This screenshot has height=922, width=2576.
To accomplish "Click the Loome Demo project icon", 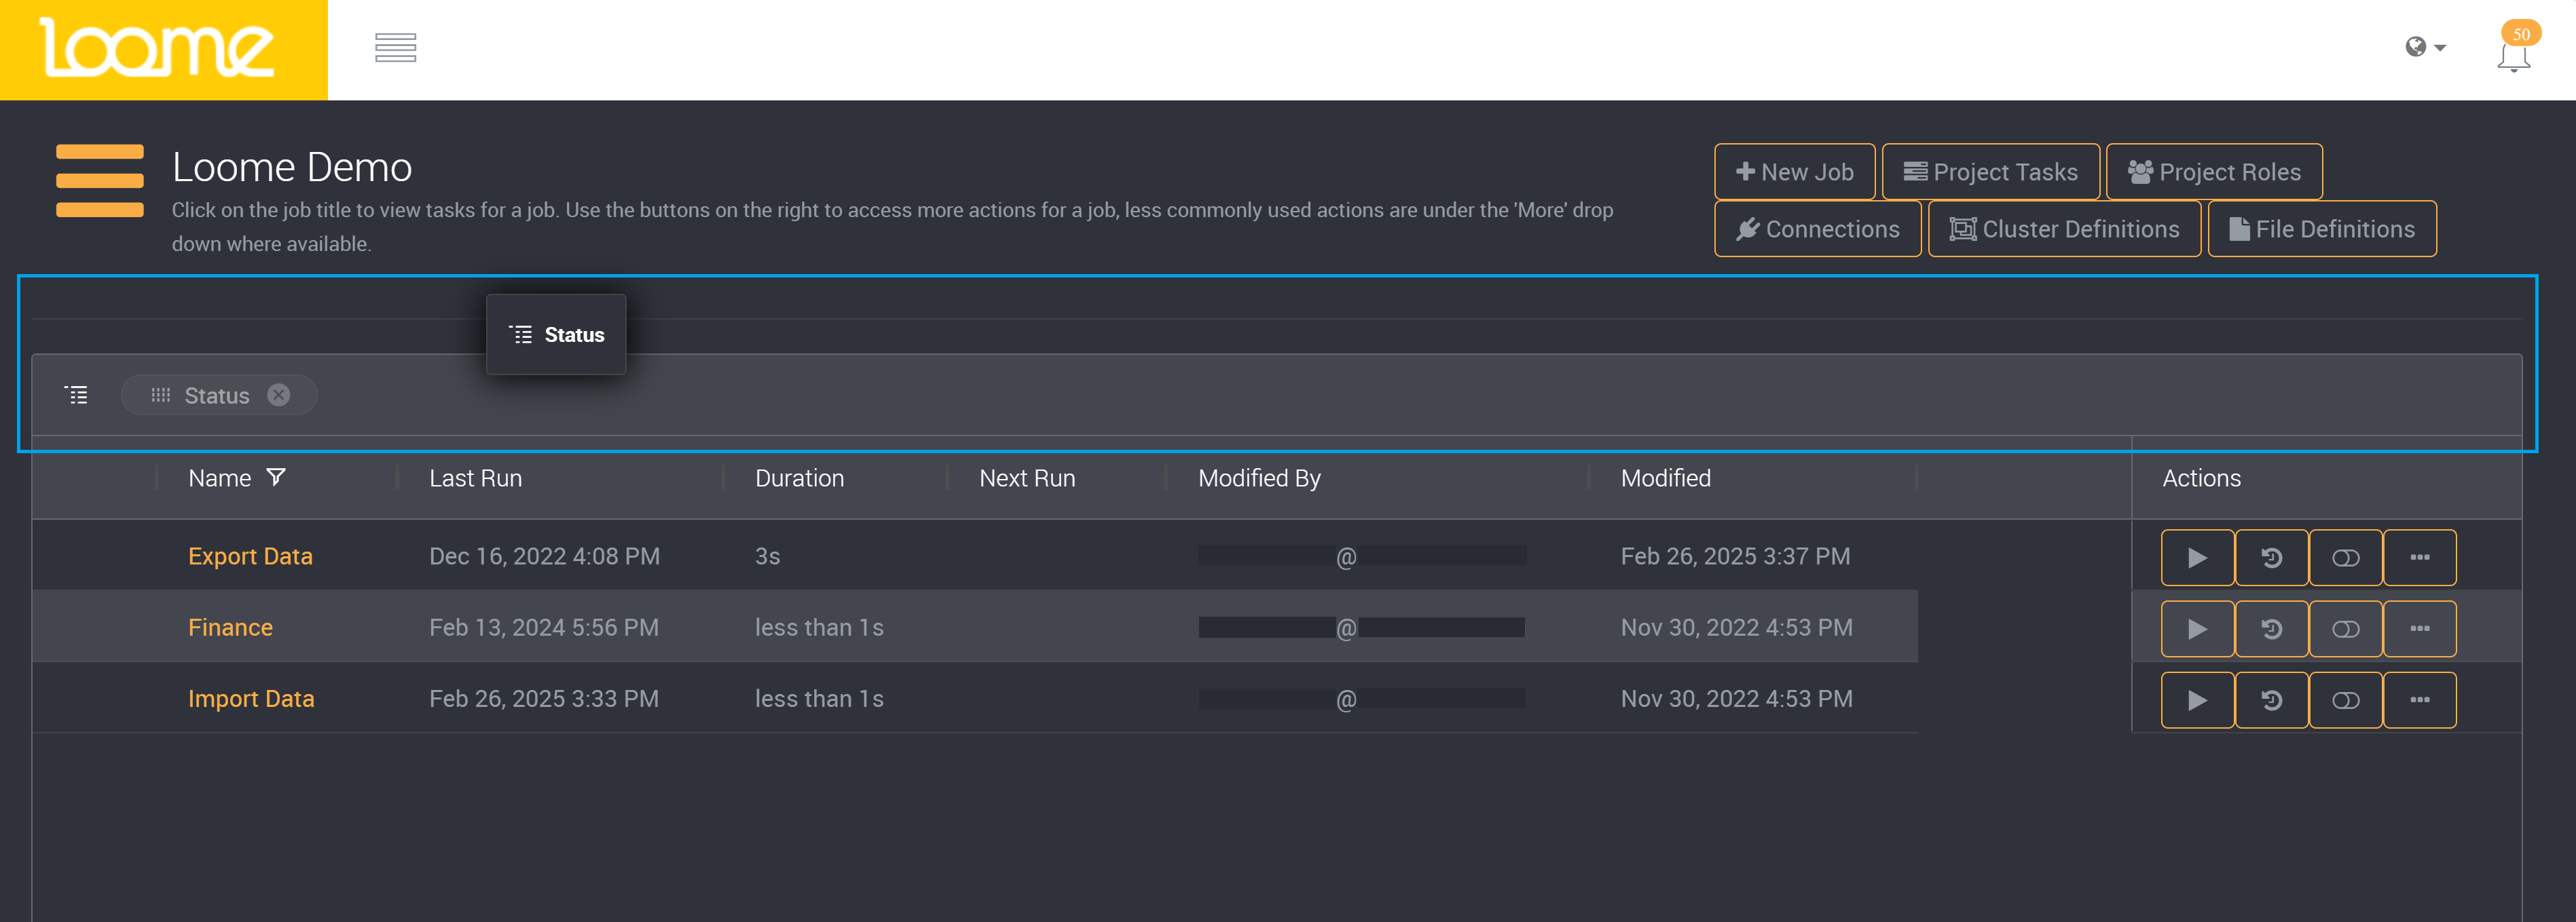I will coord(100,180).
